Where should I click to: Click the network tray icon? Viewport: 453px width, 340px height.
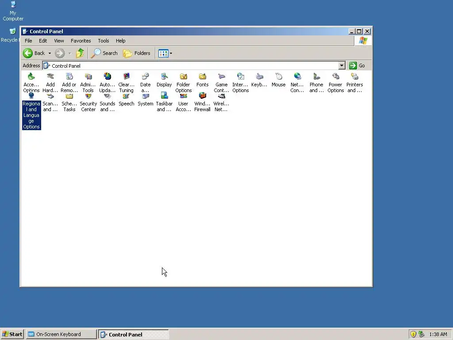point(422,334)
